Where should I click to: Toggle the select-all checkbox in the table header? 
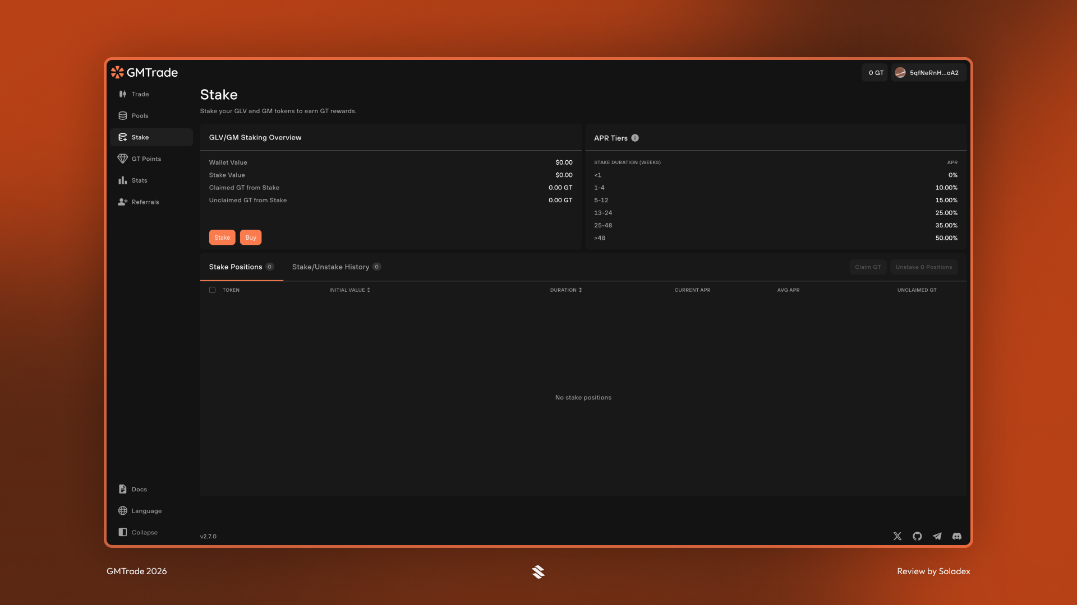[x=212, y=290]
